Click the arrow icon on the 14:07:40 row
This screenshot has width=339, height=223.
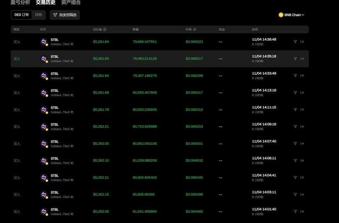coord(302,144)
